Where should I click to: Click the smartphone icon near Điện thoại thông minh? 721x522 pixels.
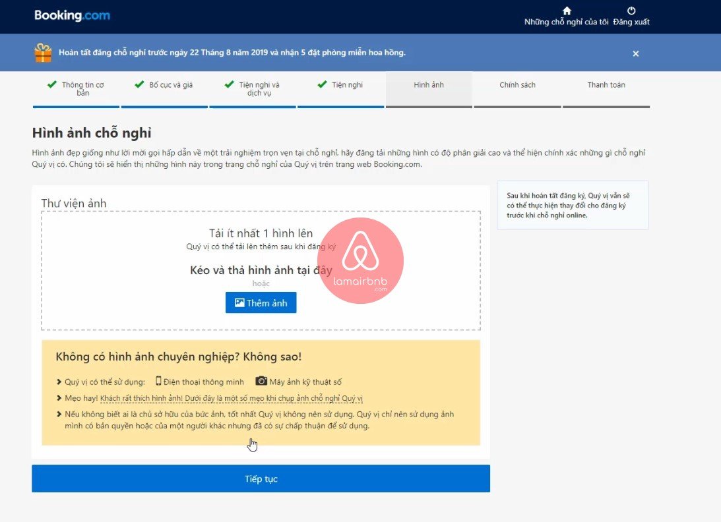pyautogui.click(x=158, y=381)
